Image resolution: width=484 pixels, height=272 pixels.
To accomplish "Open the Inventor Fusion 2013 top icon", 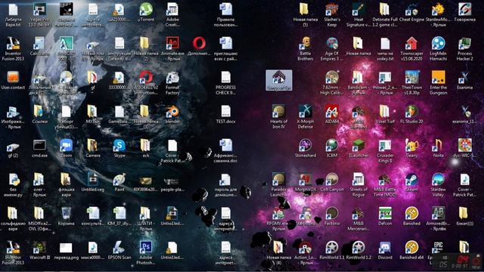I will coord(13,48).
